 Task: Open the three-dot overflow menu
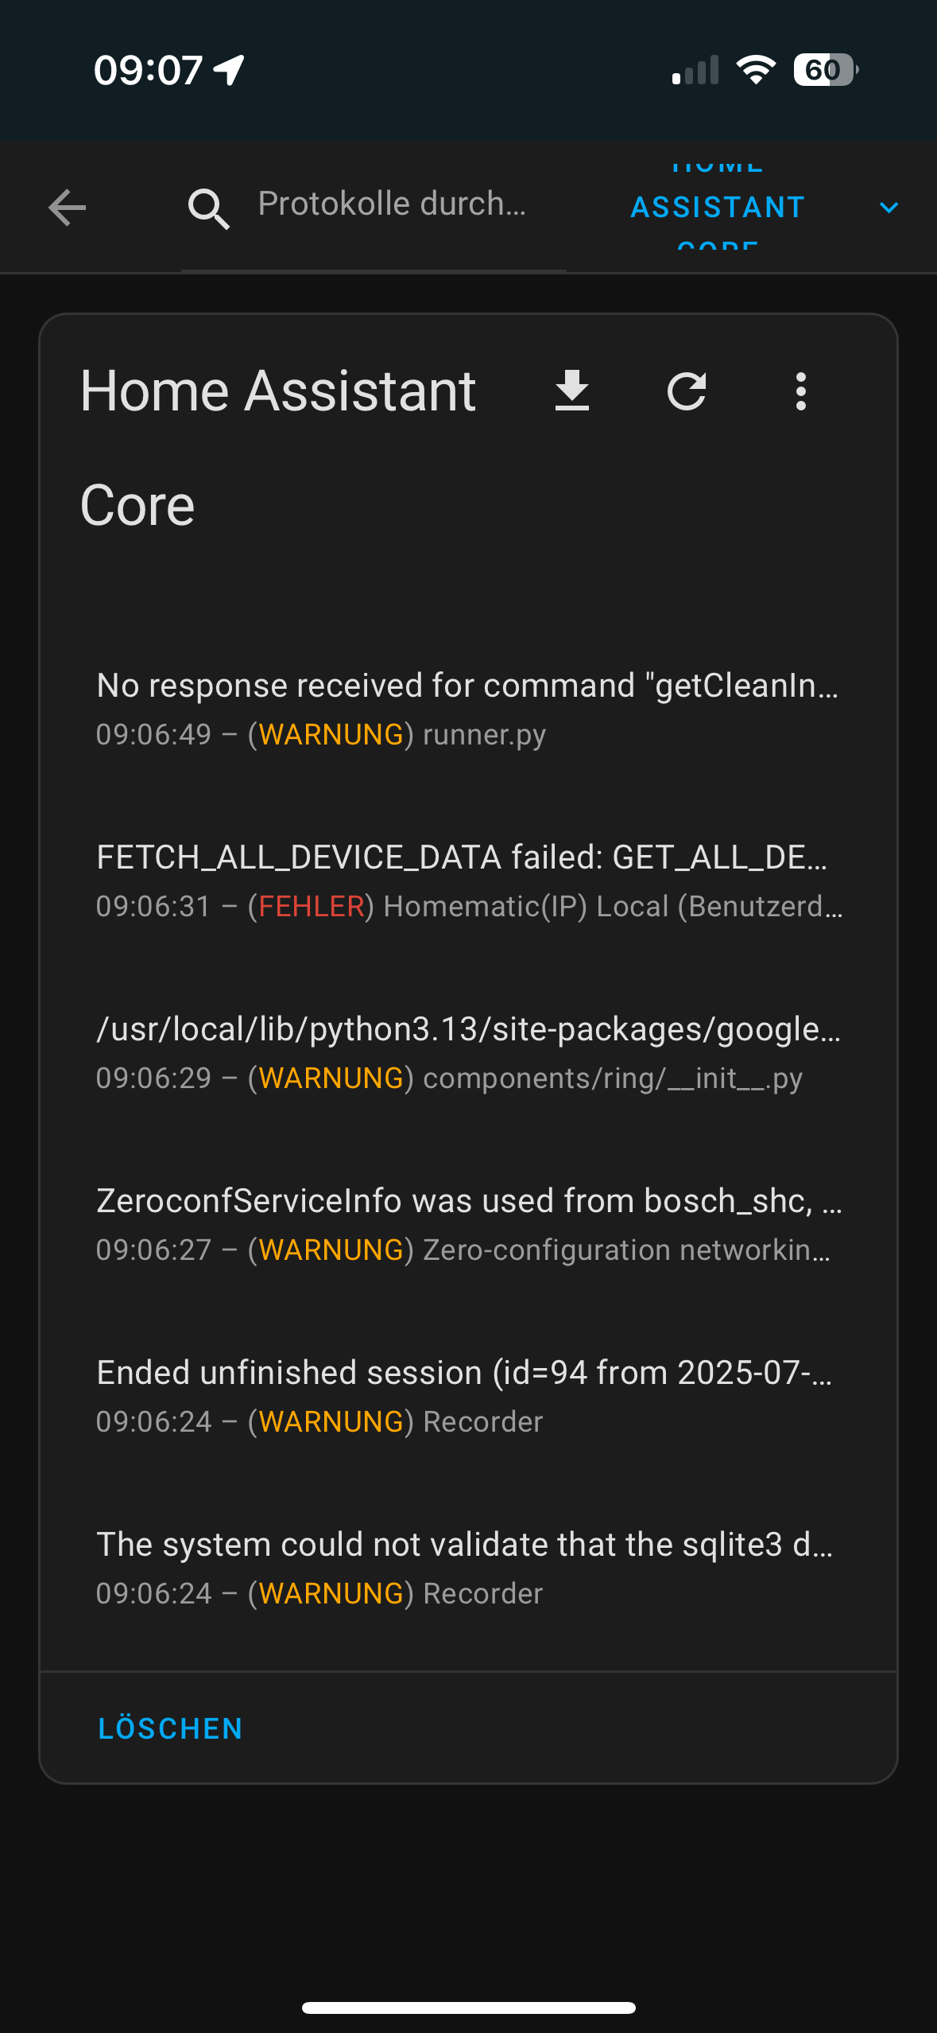[801, 391]
